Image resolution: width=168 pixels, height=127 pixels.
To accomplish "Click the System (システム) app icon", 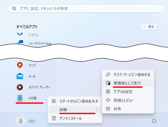I will tap(20, 34).
